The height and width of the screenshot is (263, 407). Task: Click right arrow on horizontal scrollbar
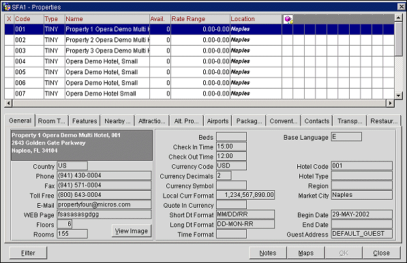coord(390,104)
